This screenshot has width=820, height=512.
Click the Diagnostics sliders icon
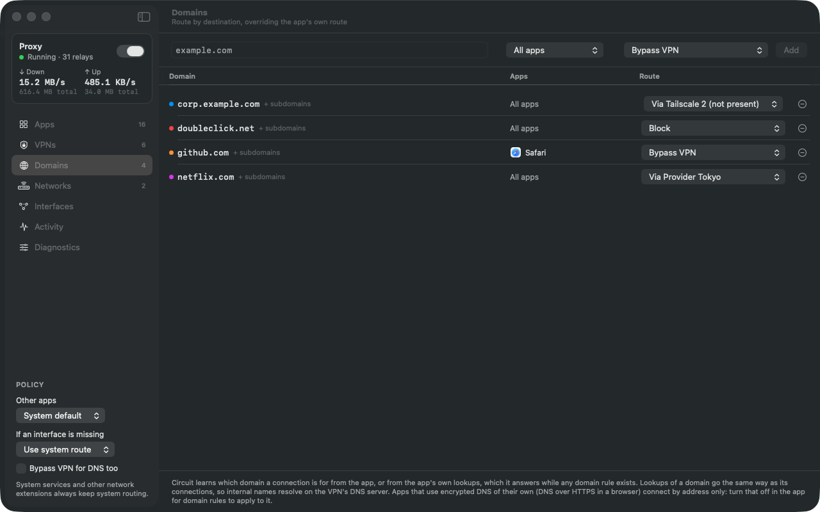tap(24, 247)
